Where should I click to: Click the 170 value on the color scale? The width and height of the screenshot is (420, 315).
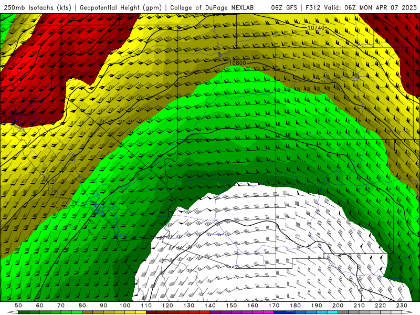point(274,306)
